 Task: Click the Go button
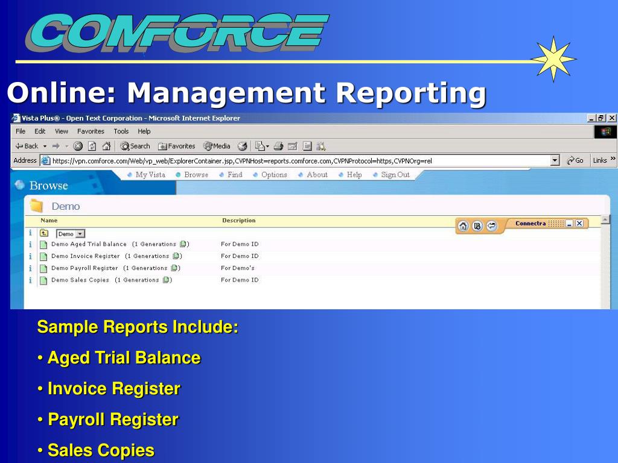click(575, 160)
